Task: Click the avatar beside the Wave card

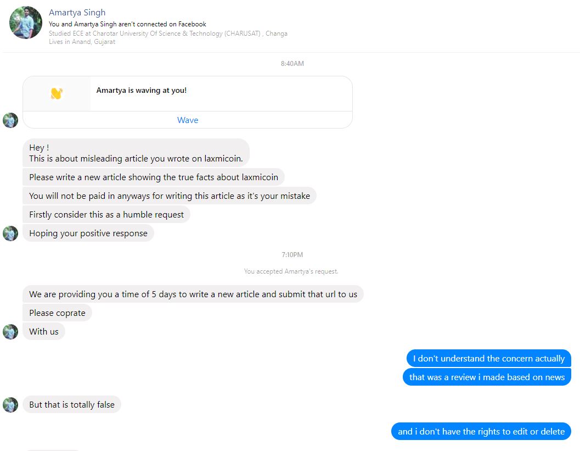Action: tap(10, 120)
